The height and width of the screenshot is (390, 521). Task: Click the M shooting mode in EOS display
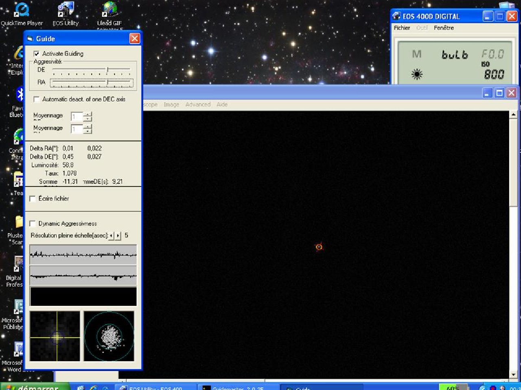[417, 54]
